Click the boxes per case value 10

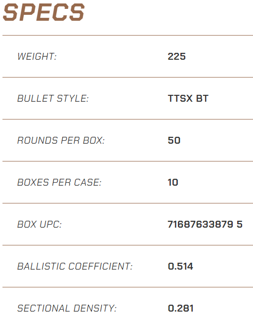coord(173,182)
